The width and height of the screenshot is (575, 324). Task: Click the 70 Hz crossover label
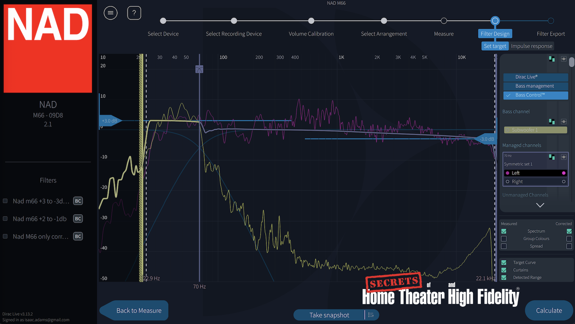click(x=199, y=287)
